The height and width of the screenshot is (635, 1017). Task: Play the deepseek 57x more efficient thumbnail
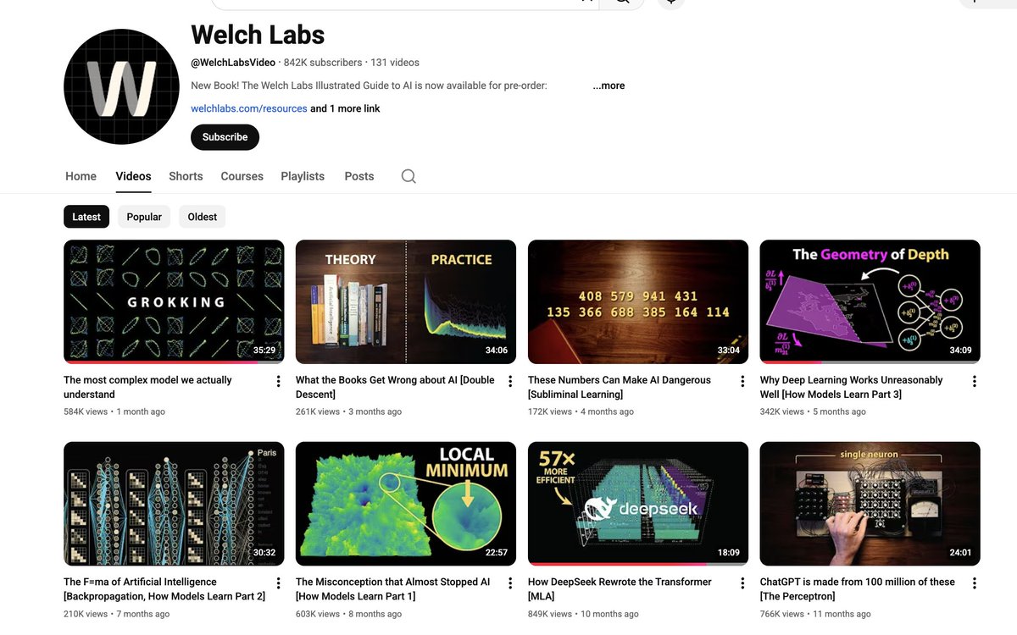638,504
